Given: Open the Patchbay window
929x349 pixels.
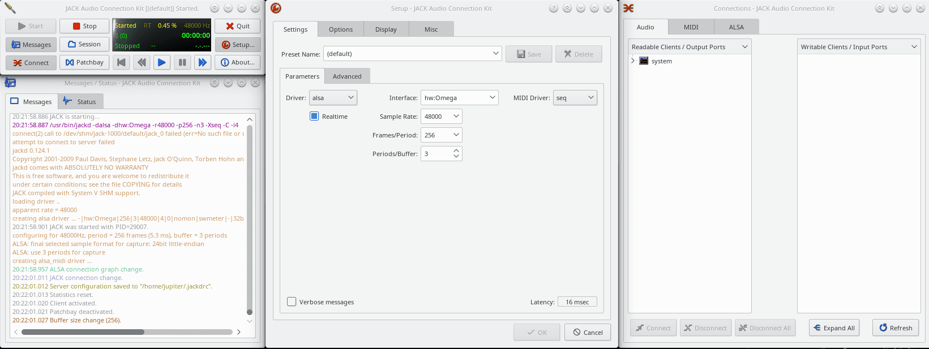Looking at the screenshot, I should tap(85, 62).
